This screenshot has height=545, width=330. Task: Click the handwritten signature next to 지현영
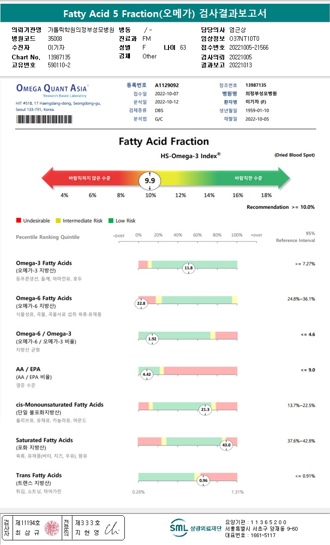coord(112,528)
